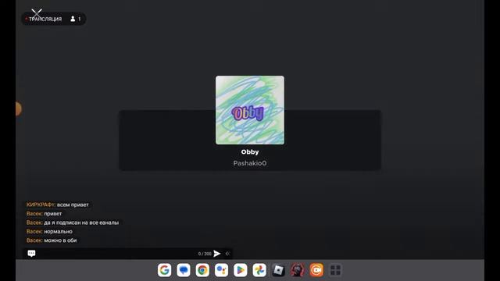Screen dimensions: 500x281
Task: Open the Obby game thumbnail
Action: coord(250,110)
